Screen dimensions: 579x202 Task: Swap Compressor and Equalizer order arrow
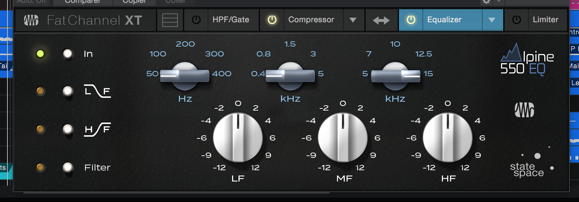pyautogui.click(x=381, y=20)
